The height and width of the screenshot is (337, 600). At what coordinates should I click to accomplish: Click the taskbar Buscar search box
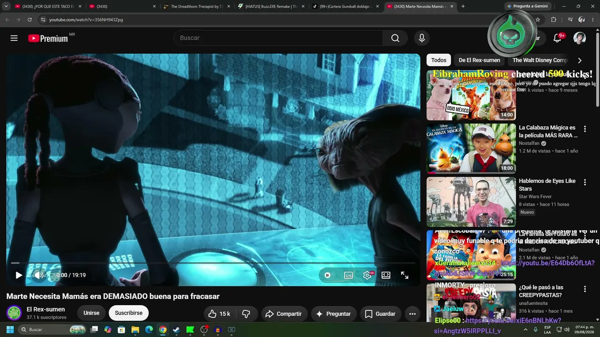(52, 330)
